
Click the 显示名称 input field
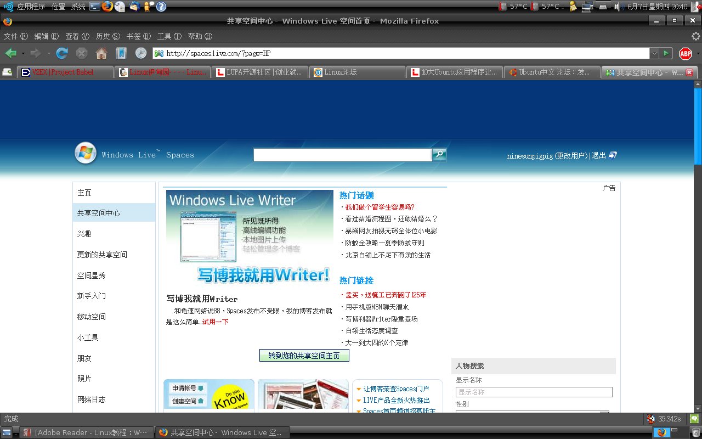coord(534,392)
